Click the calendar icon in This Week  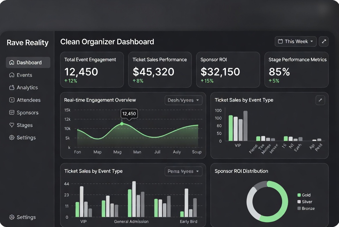(280, 41)
